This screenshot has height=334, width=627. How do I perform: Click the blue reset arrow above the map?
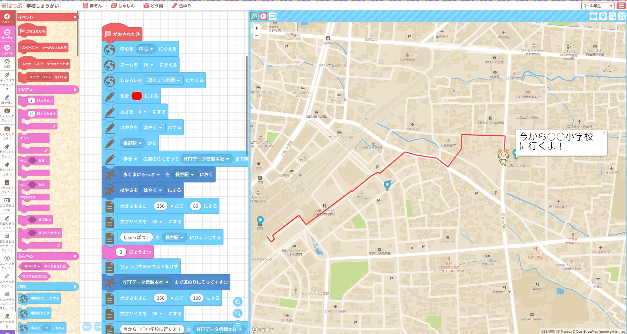coord(273,16)
